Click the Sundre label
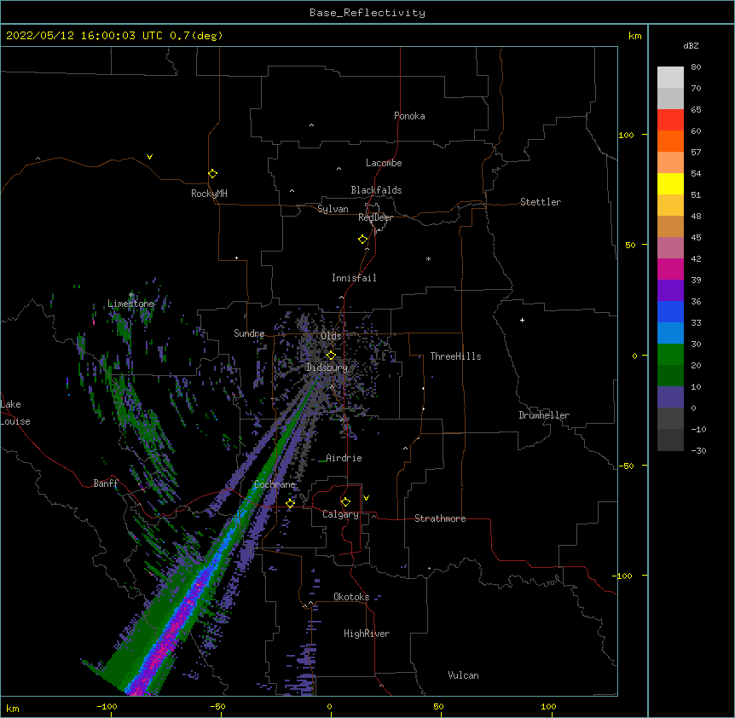This screenshot has height=718, width=735. (x=249, y=333)
